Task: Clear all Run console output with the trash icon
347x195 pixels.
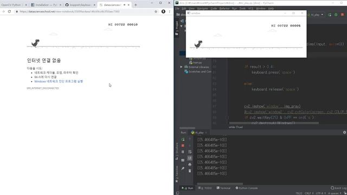Action: click(190, 171)
